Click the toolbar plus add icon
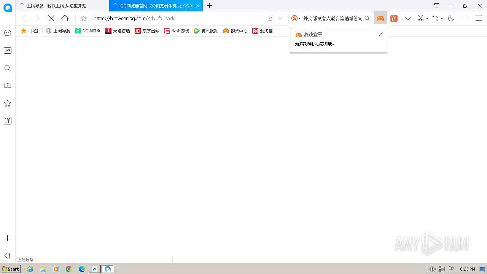Image resolution: width=487 pixels, height=274 pixels. tap(465, 18)
